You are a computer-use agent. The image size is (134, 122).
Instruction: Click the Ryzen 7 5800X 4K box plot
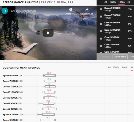[50, 81]
